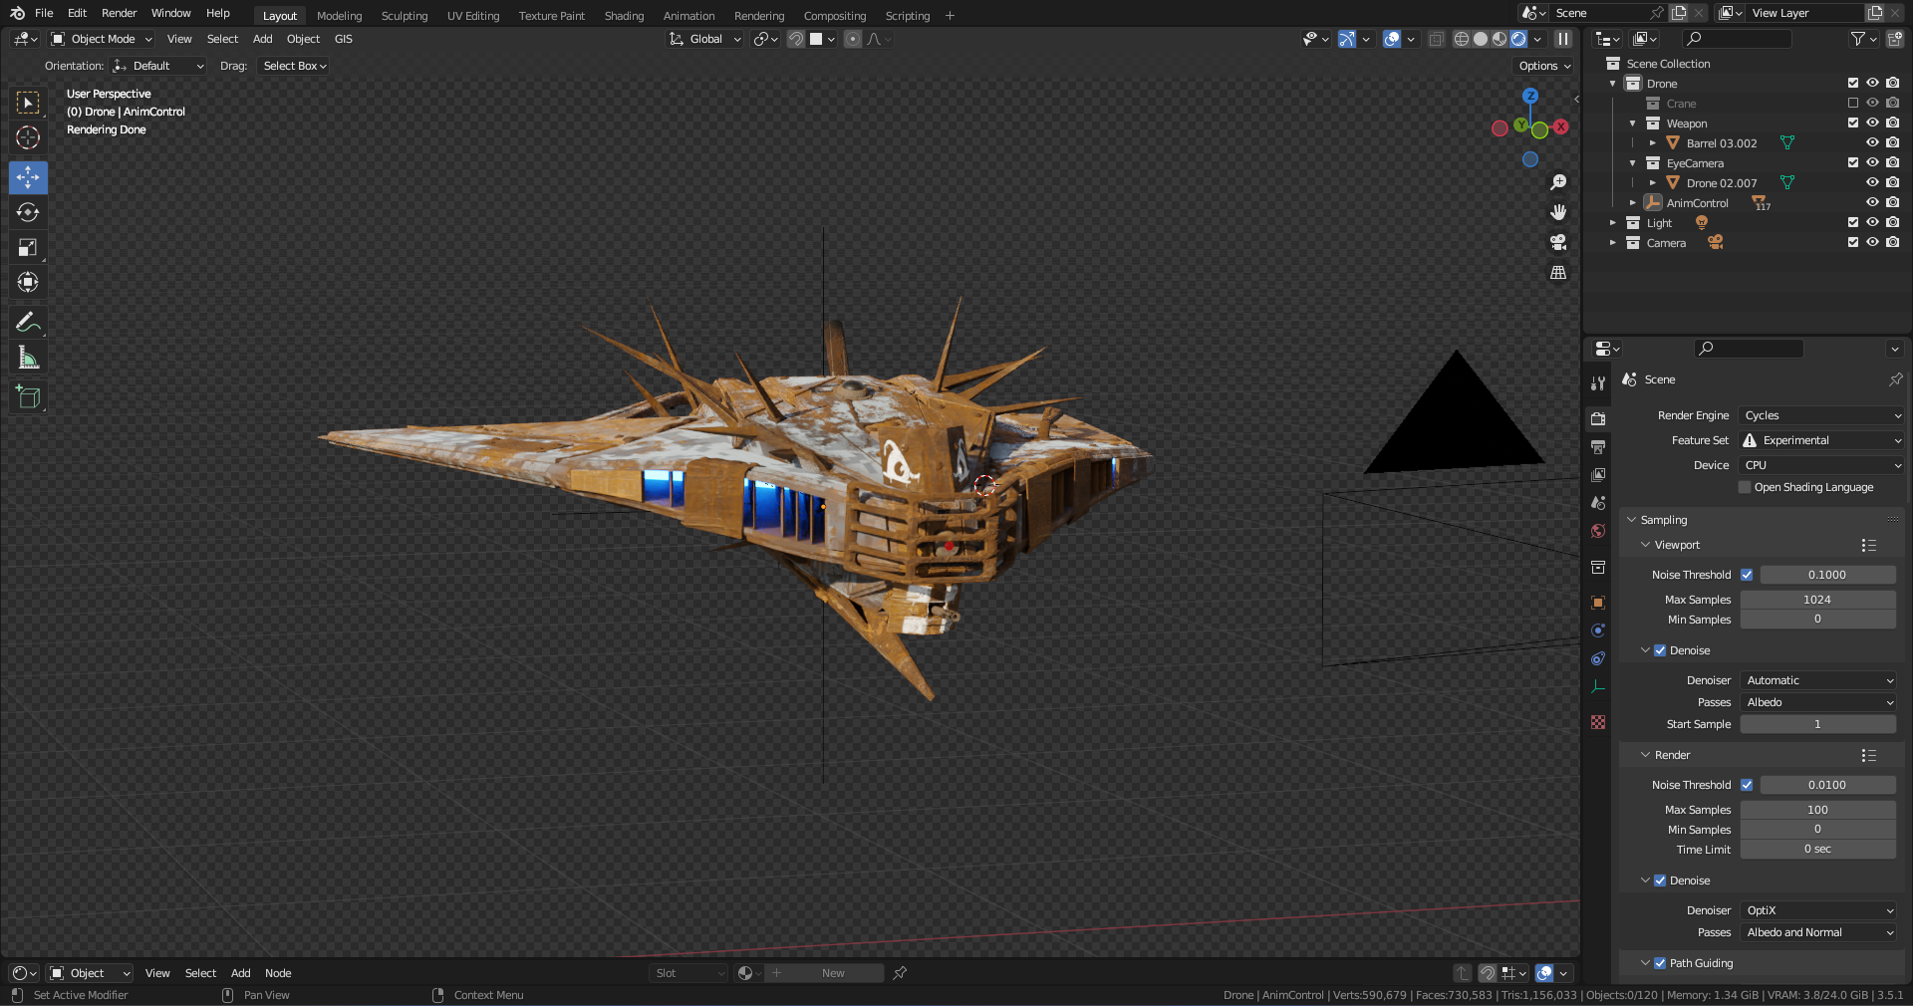
Task: Open the Output properties tab icon
Action: (1598, 447)
